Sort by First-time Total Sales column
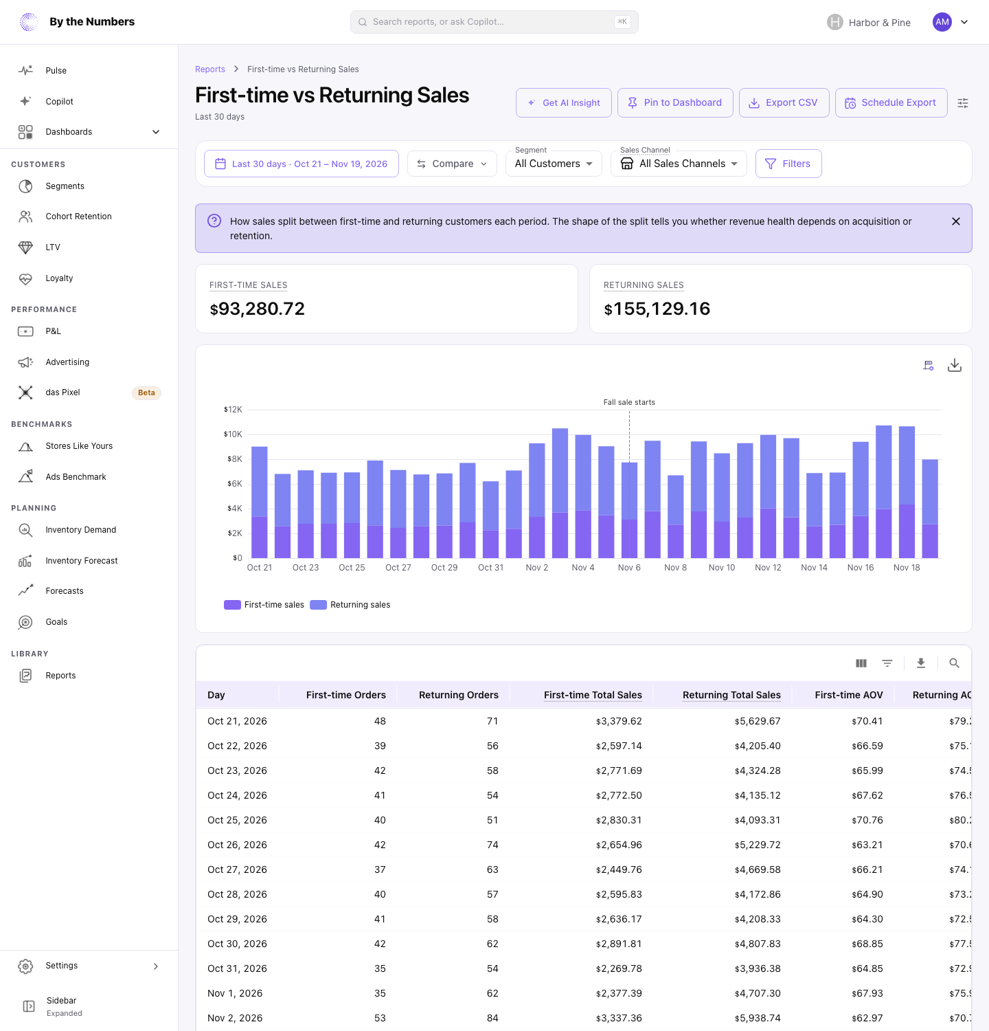Screen dimensions: 989x1031 coord(593,695)
